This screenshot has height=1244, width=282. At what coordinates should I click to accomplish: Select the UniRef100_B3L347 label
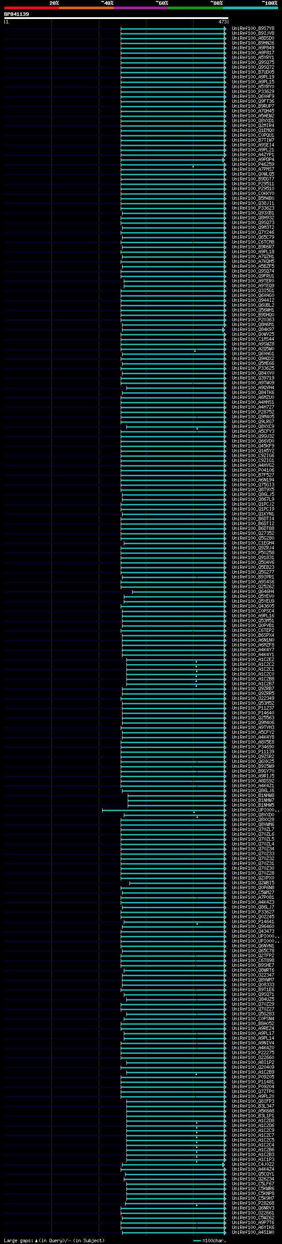(252, 1106)
